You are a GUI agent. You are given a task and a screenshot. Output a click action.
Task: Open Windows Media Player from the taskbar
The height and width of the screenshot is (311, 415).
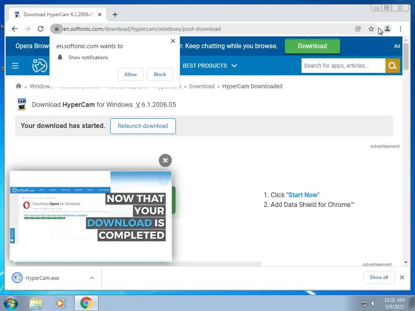(60, 303)
